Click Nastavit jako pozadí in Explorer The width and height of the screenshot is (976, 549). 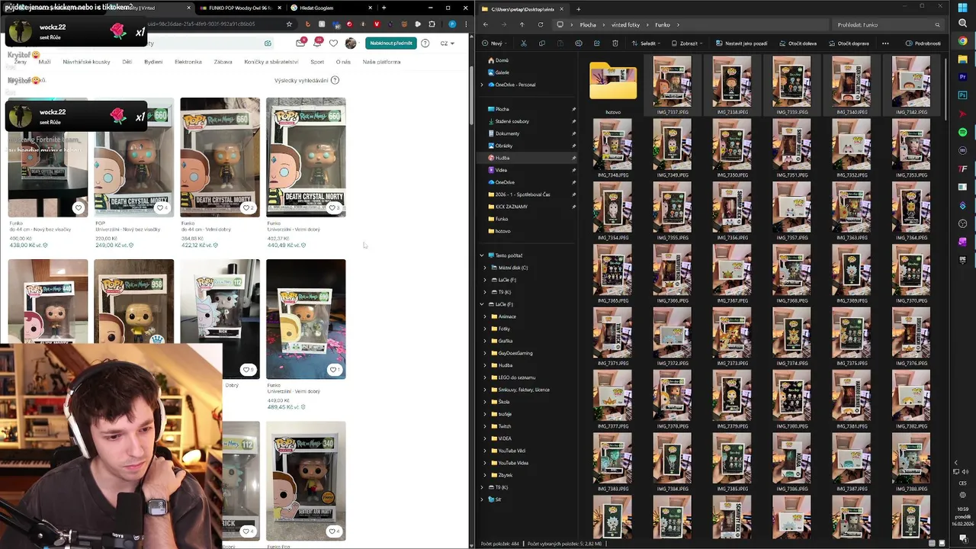(741, 43)
